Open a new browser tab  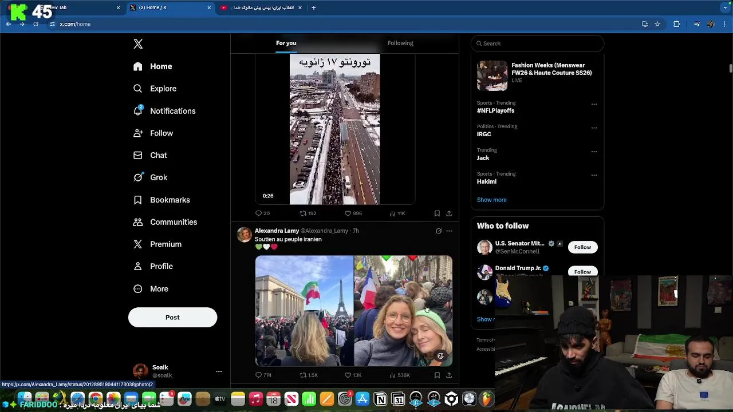pos(313,7)
